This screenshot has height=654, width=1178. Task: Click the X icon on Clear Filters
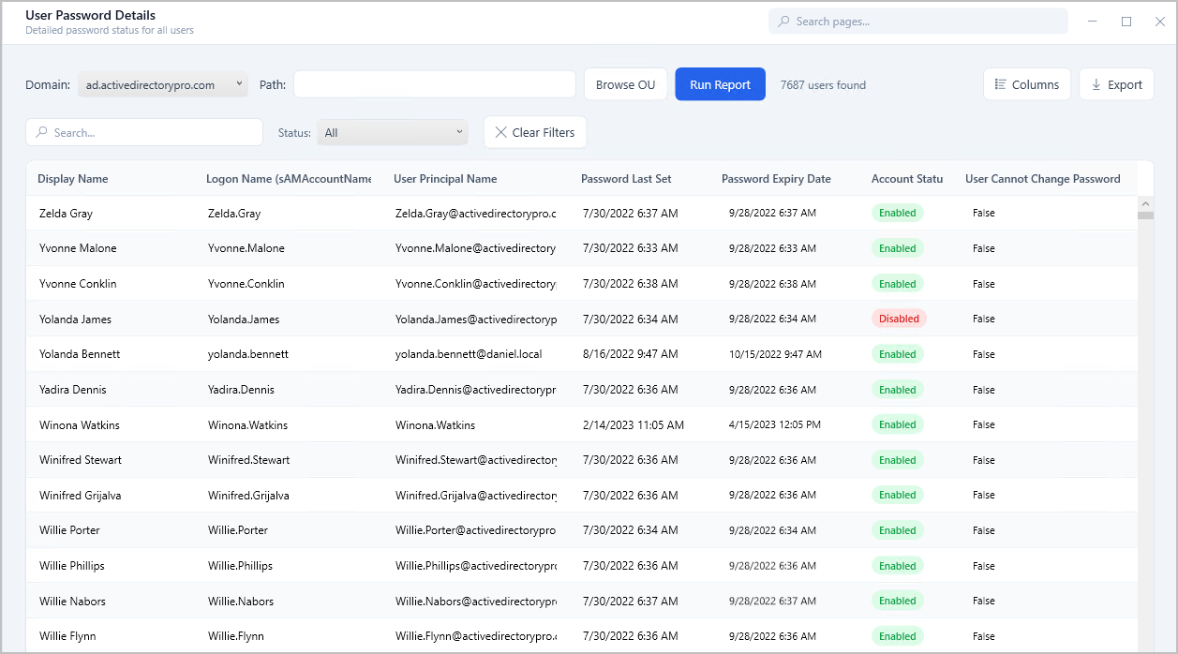pos(500,132)
